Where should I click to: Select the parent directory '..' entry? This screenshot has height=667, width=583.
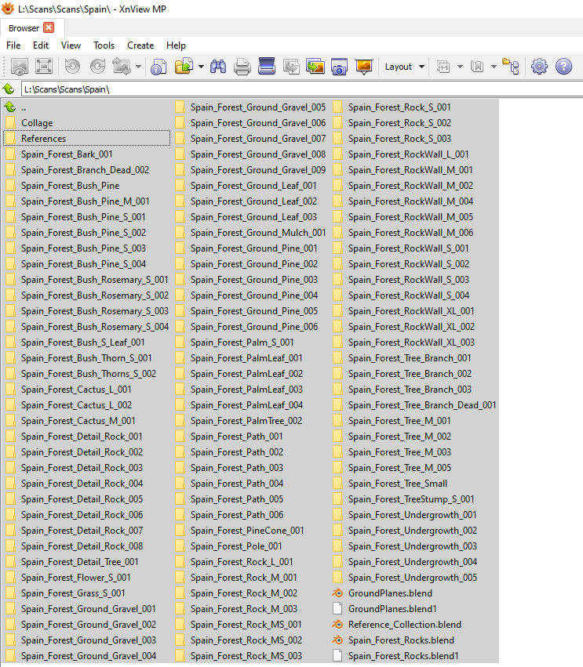[87, 107]
